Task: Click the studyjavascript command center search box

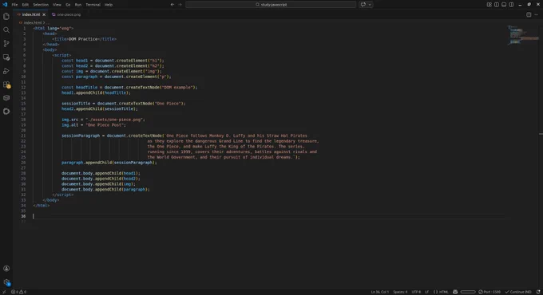Action: tap(271, 5)
